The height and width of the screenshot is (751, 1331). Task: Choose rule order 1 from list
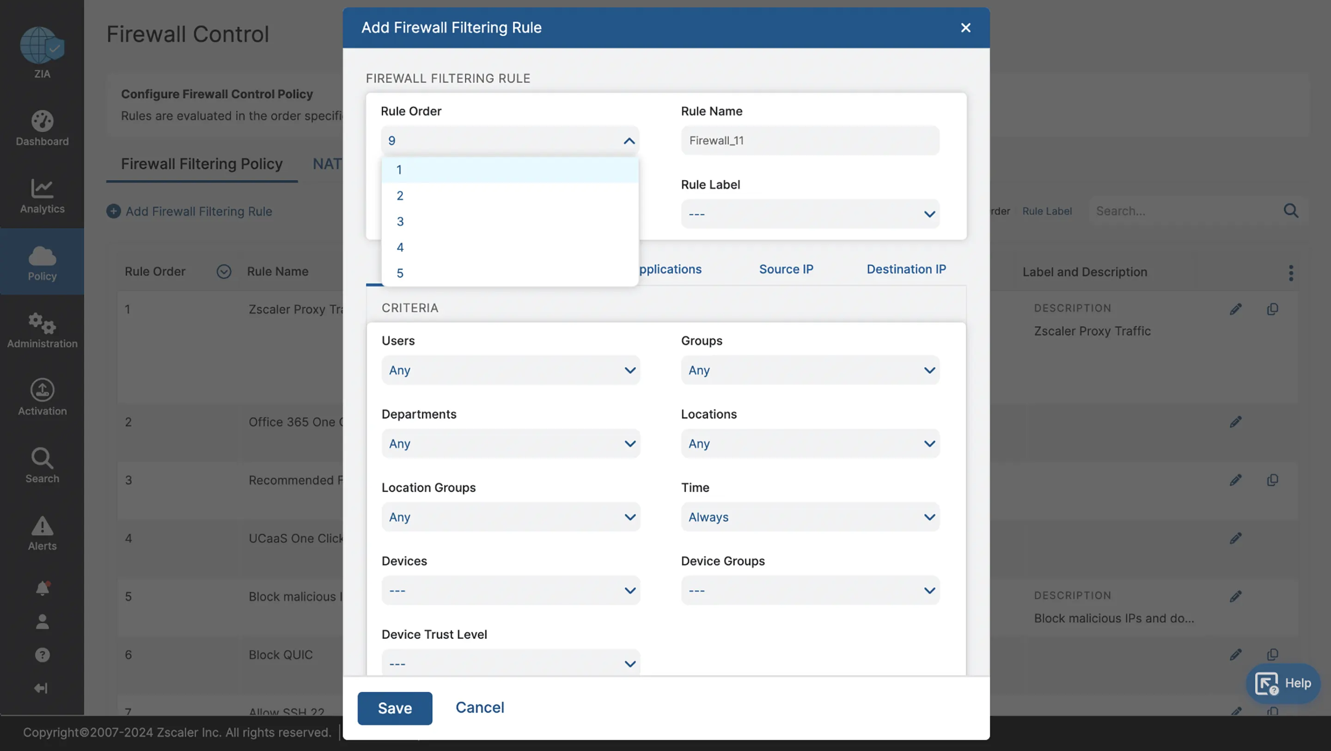click(x=509, y=170)
